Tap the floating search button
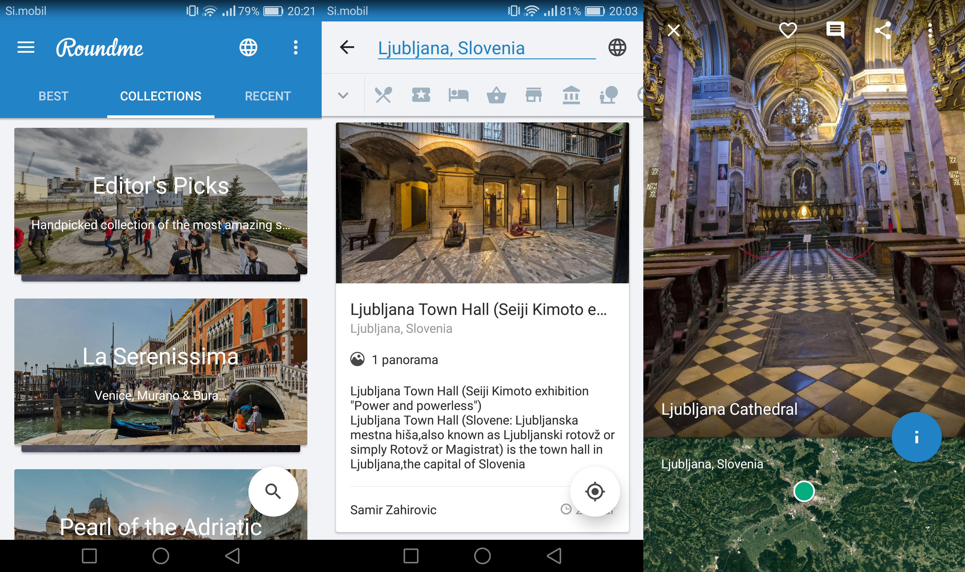This screenshot has height=572, width=965. pos(273,492)
